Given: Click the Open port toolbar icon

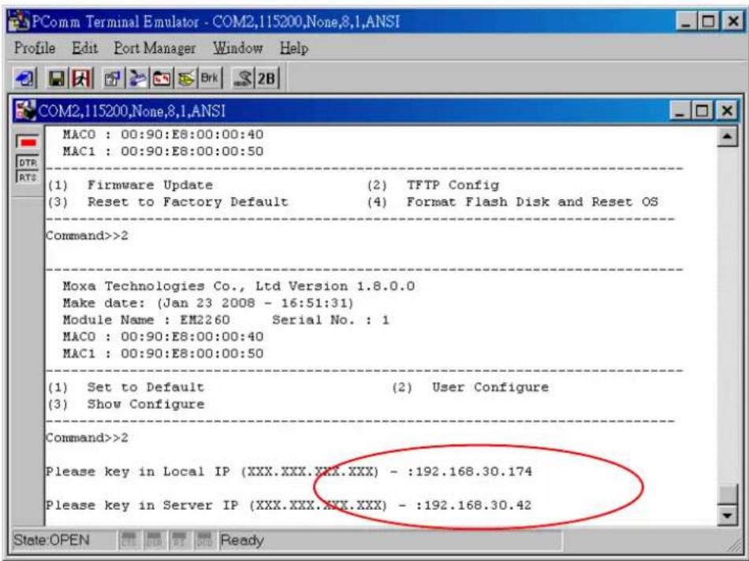Looking at the screenshot, I should [25, 78].
